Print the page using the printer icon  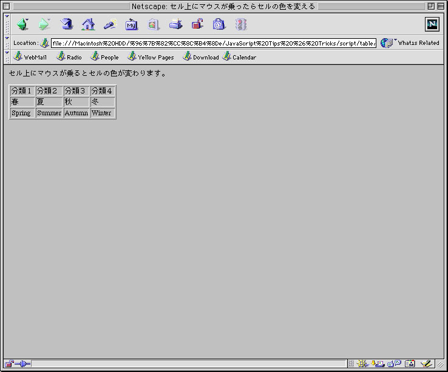(x=175, y=24)
